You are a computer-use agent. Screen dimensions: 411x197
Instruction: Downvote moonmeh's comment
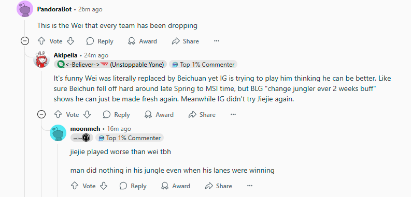click(104, 186)
